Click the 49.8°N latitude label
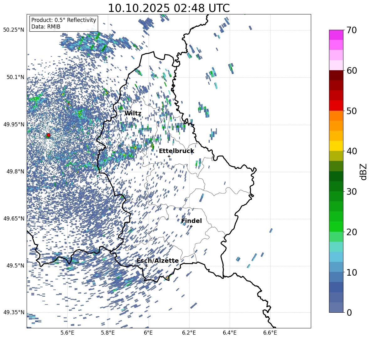 pos(16,172)
